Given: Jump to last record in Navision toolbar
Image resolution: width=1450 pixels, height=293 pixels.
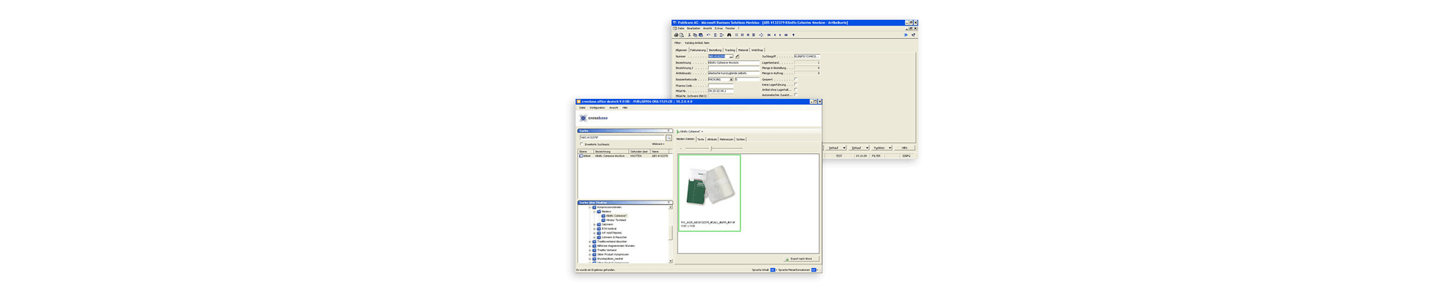Looking at the screenshot, I should pos(786,35).
